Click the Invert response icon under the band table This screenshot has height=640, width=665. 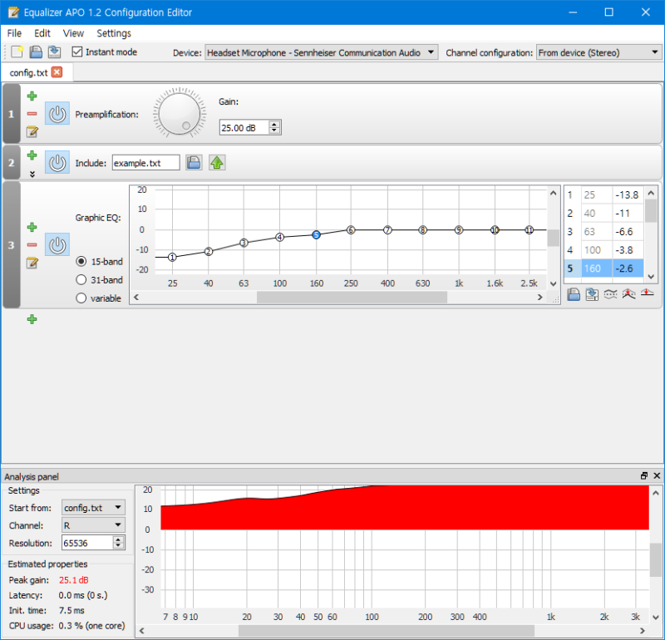tap(611, 294)
